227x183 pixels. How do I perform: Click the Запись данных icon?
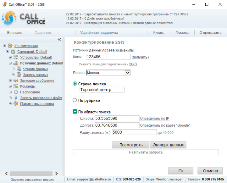(x=19, y=75)
